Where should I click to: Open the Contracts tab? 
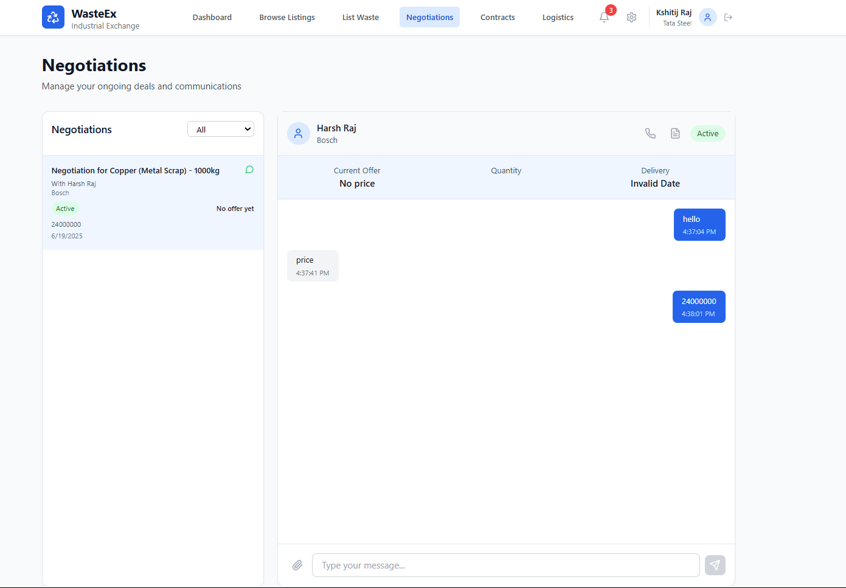[498, 17]
